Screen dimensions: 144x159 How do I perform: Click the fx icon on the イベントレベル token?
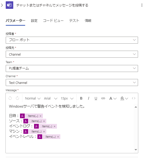(40, 137)
